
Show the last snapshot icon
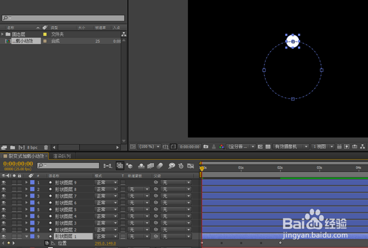point(213,147)
